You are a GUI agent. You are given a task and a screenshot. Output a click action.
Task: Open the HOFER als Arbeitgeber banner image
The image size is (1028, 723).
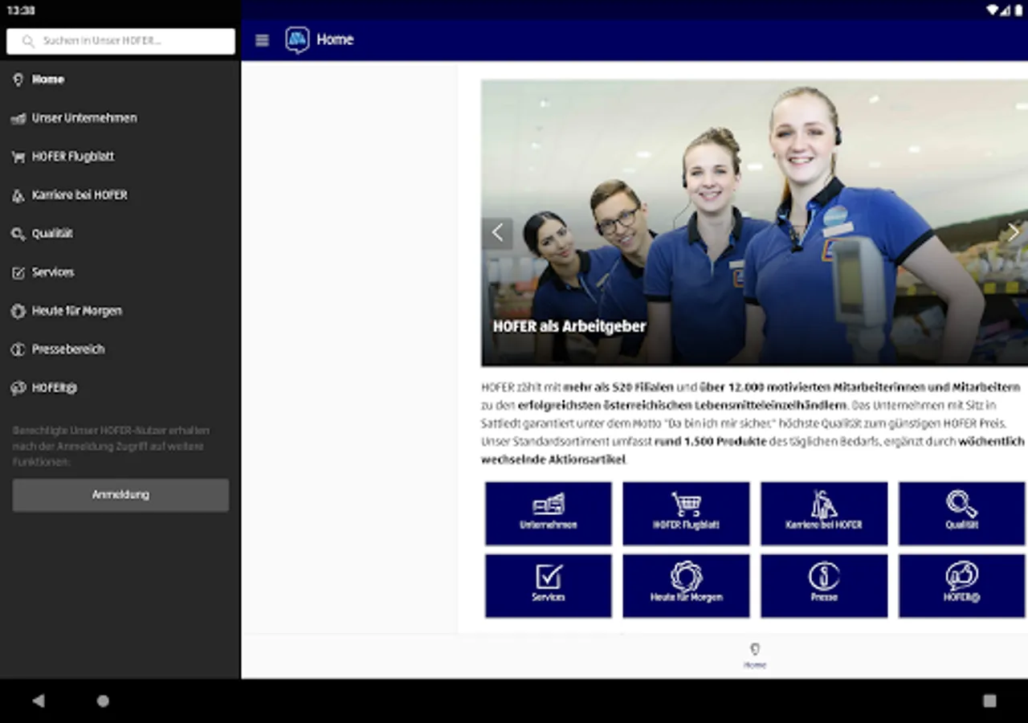(x=754, y=223)
